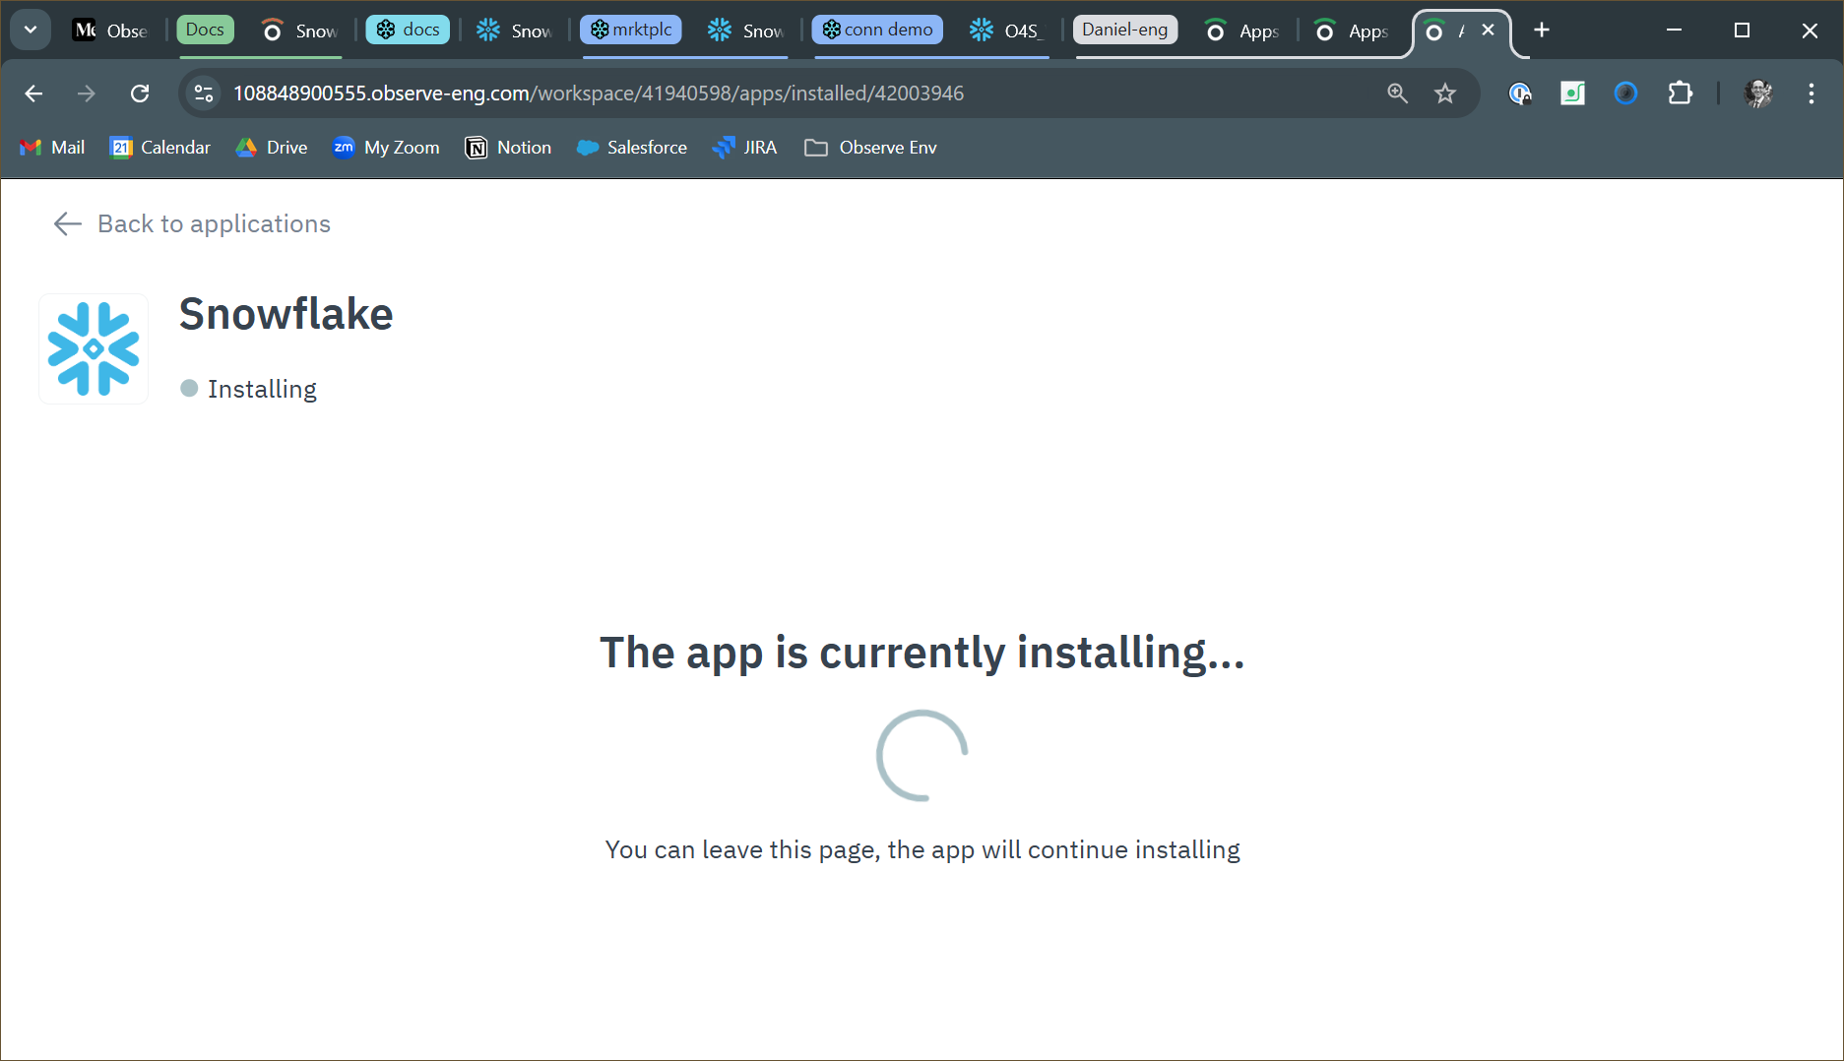
Task: Open the Salesforce bookmark
Action: coord(632,148)
